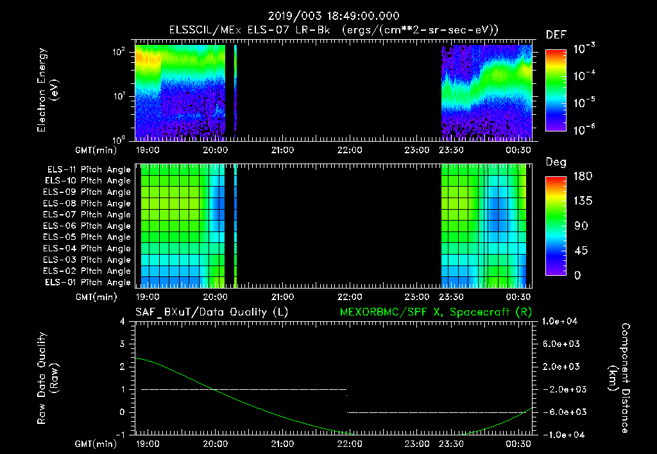
Task: Click the DEF label above the top color bar
Action: [x=556, y=35]
